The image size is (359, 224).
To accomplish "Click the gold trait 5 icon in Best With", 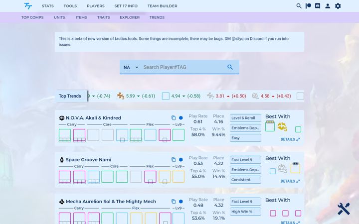I will 282,126.
